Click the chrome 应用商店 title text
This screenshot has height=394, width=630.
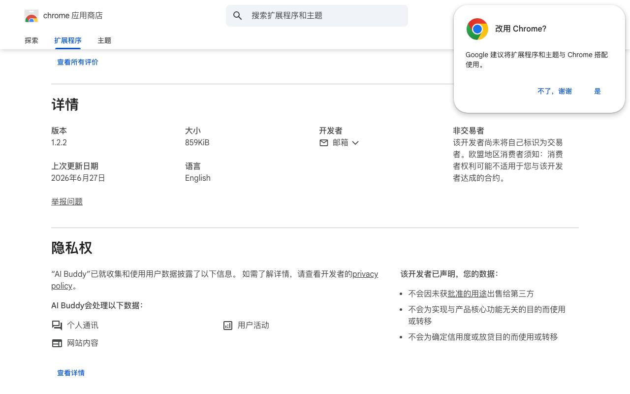coord(73,16)
